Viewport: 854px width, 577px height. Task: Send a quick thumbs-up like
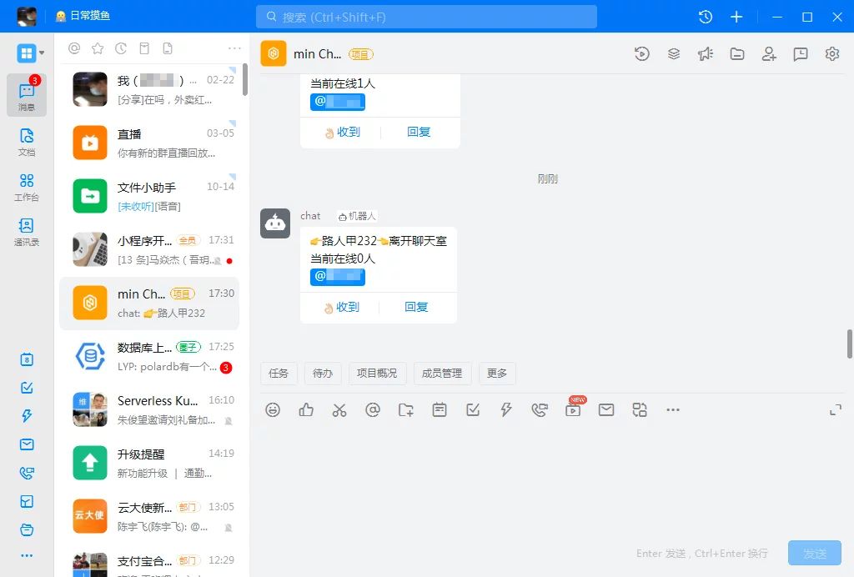click(306, 409)
